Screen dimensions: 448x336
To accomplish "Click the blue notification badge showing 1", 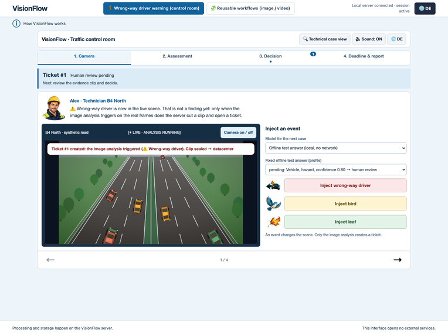I will [313, 54].
